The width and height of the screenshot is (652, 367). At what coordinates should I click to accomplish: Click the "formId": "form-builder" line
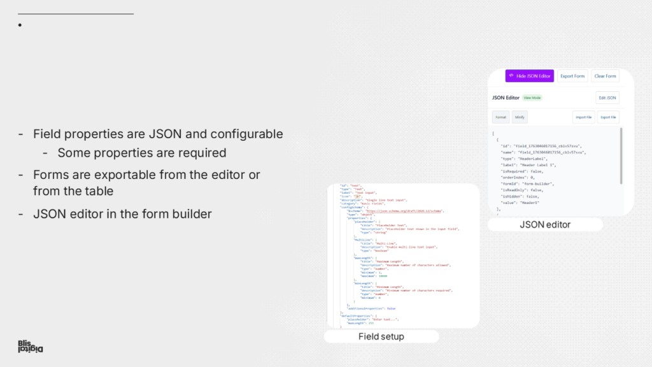coord(527,183)
